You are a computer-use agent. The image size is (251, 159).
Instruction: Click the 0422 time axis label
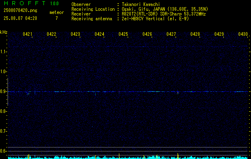51,34
